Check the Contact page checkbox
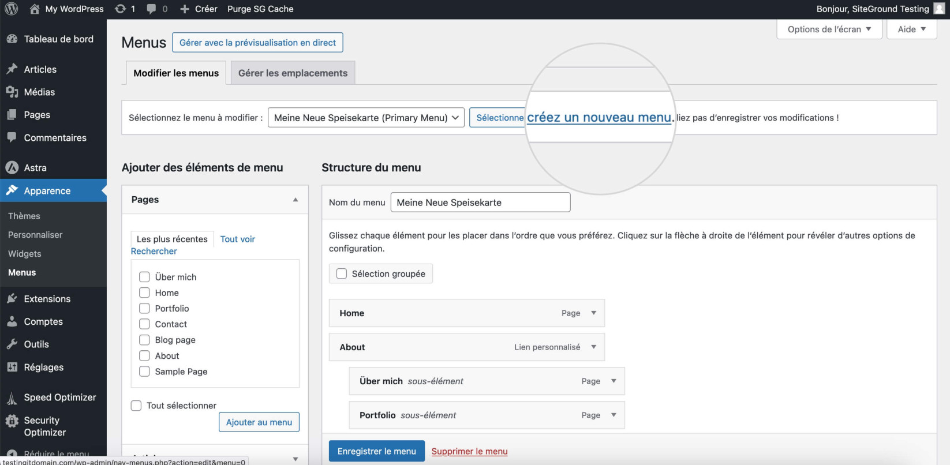Image resolution: width=950 pixels, height=465 pixels. pos(144,324)
